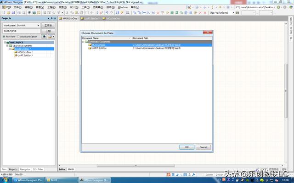Screen dimensions: 294x183
Task: Click the place sheet symbol green icon
Action: click(172, 13)
